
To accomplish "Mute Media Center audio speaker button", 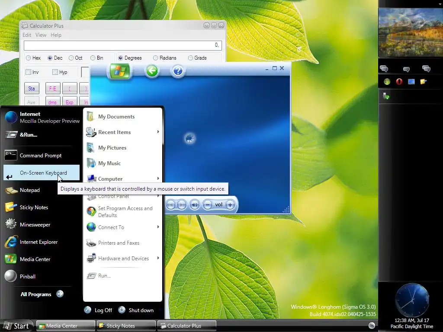I will tap(195, 204).
